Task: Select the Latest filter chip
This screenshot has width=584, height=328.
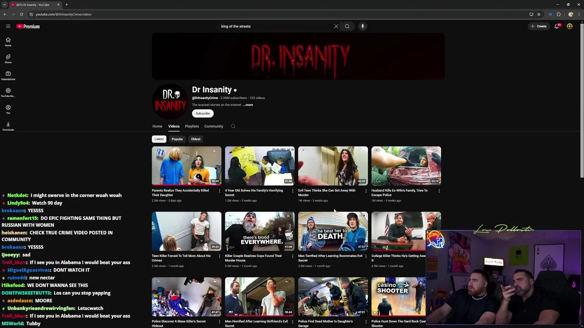Action: click(159, 139)
